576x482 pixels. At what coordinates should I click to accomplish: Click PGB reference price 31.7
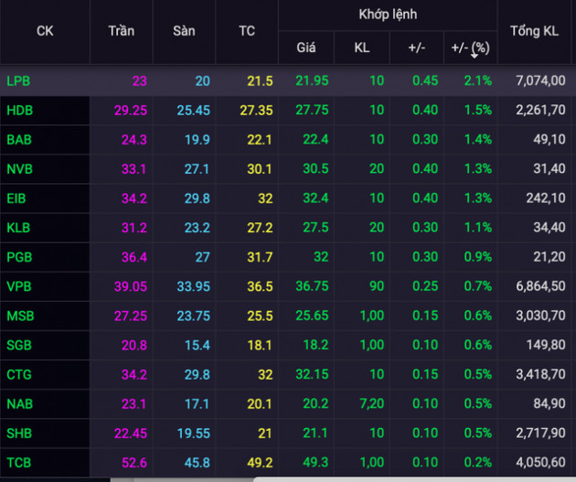260,257
